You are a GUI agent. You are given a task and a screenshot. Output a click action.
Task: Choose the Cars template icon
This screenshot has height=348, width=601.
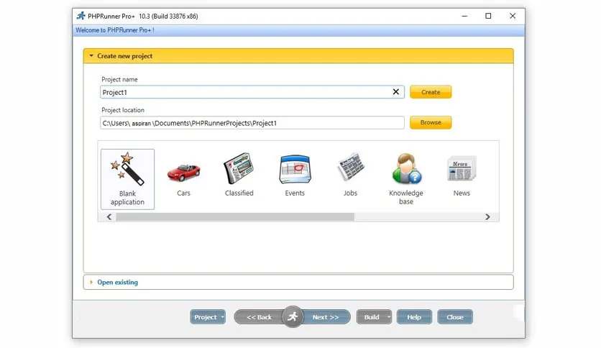click(x=183, y=173)
